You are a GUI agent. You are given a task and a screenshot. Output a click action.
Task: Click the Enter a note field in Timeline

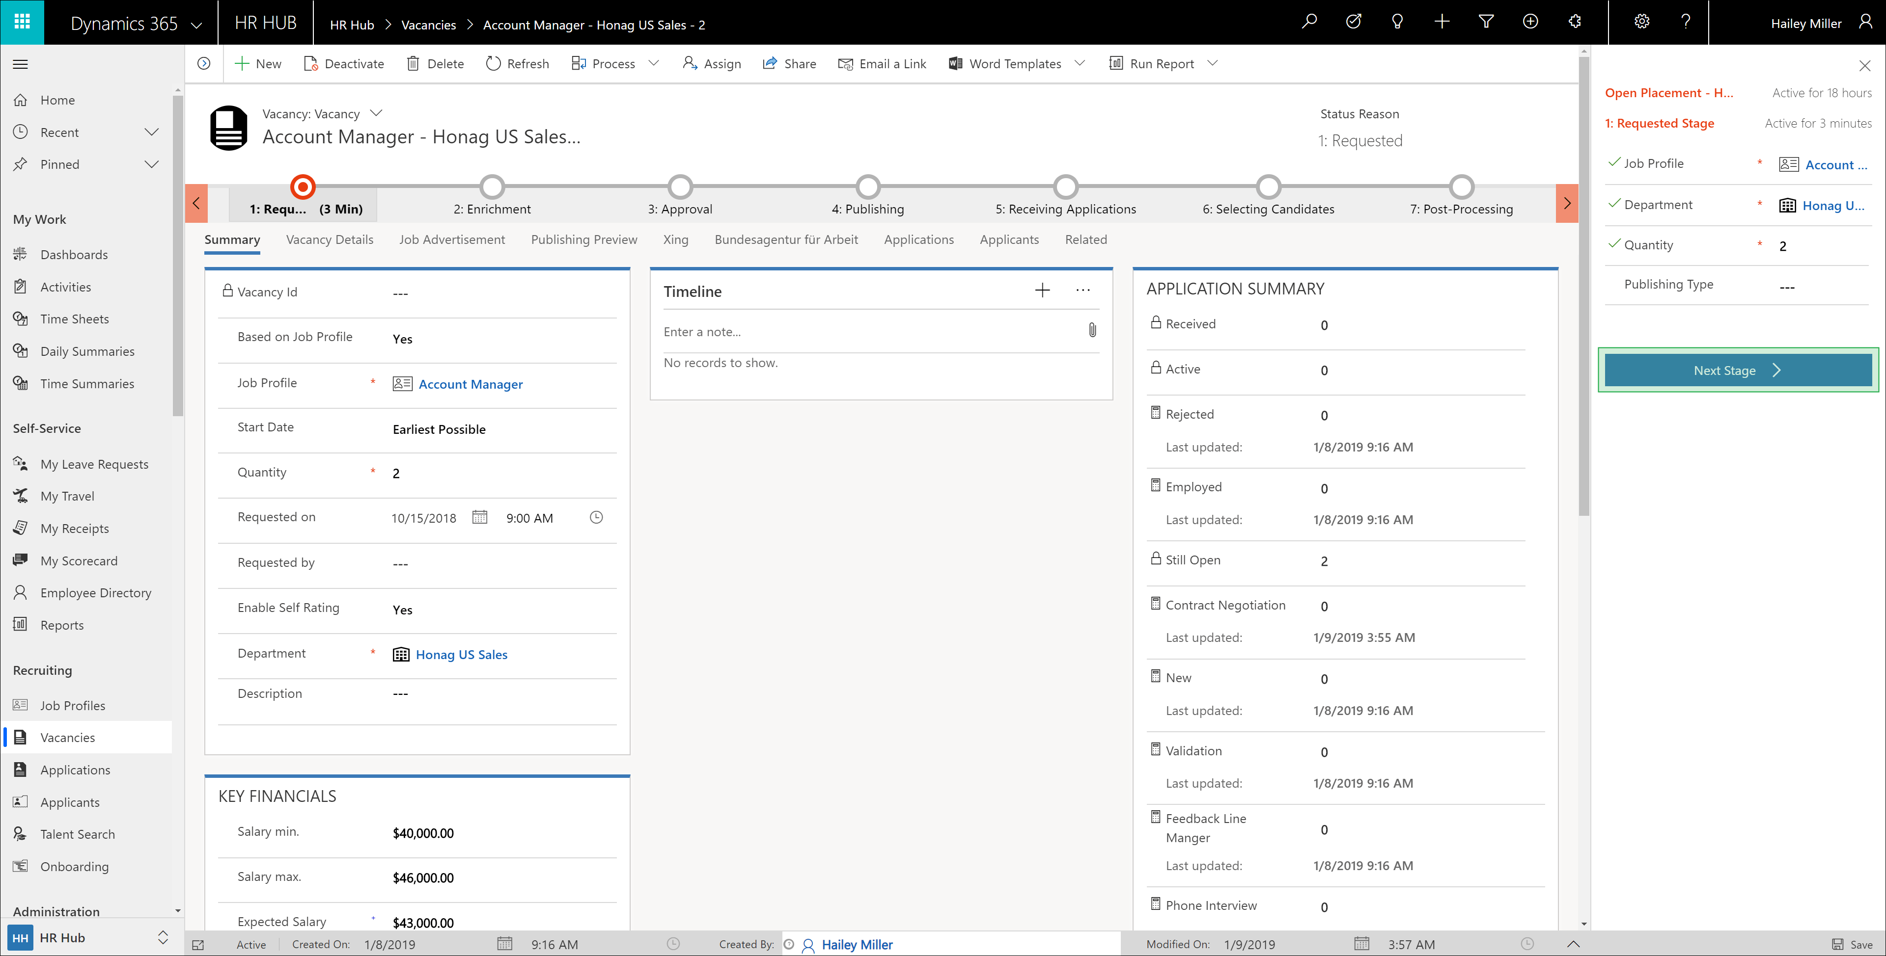871,331
